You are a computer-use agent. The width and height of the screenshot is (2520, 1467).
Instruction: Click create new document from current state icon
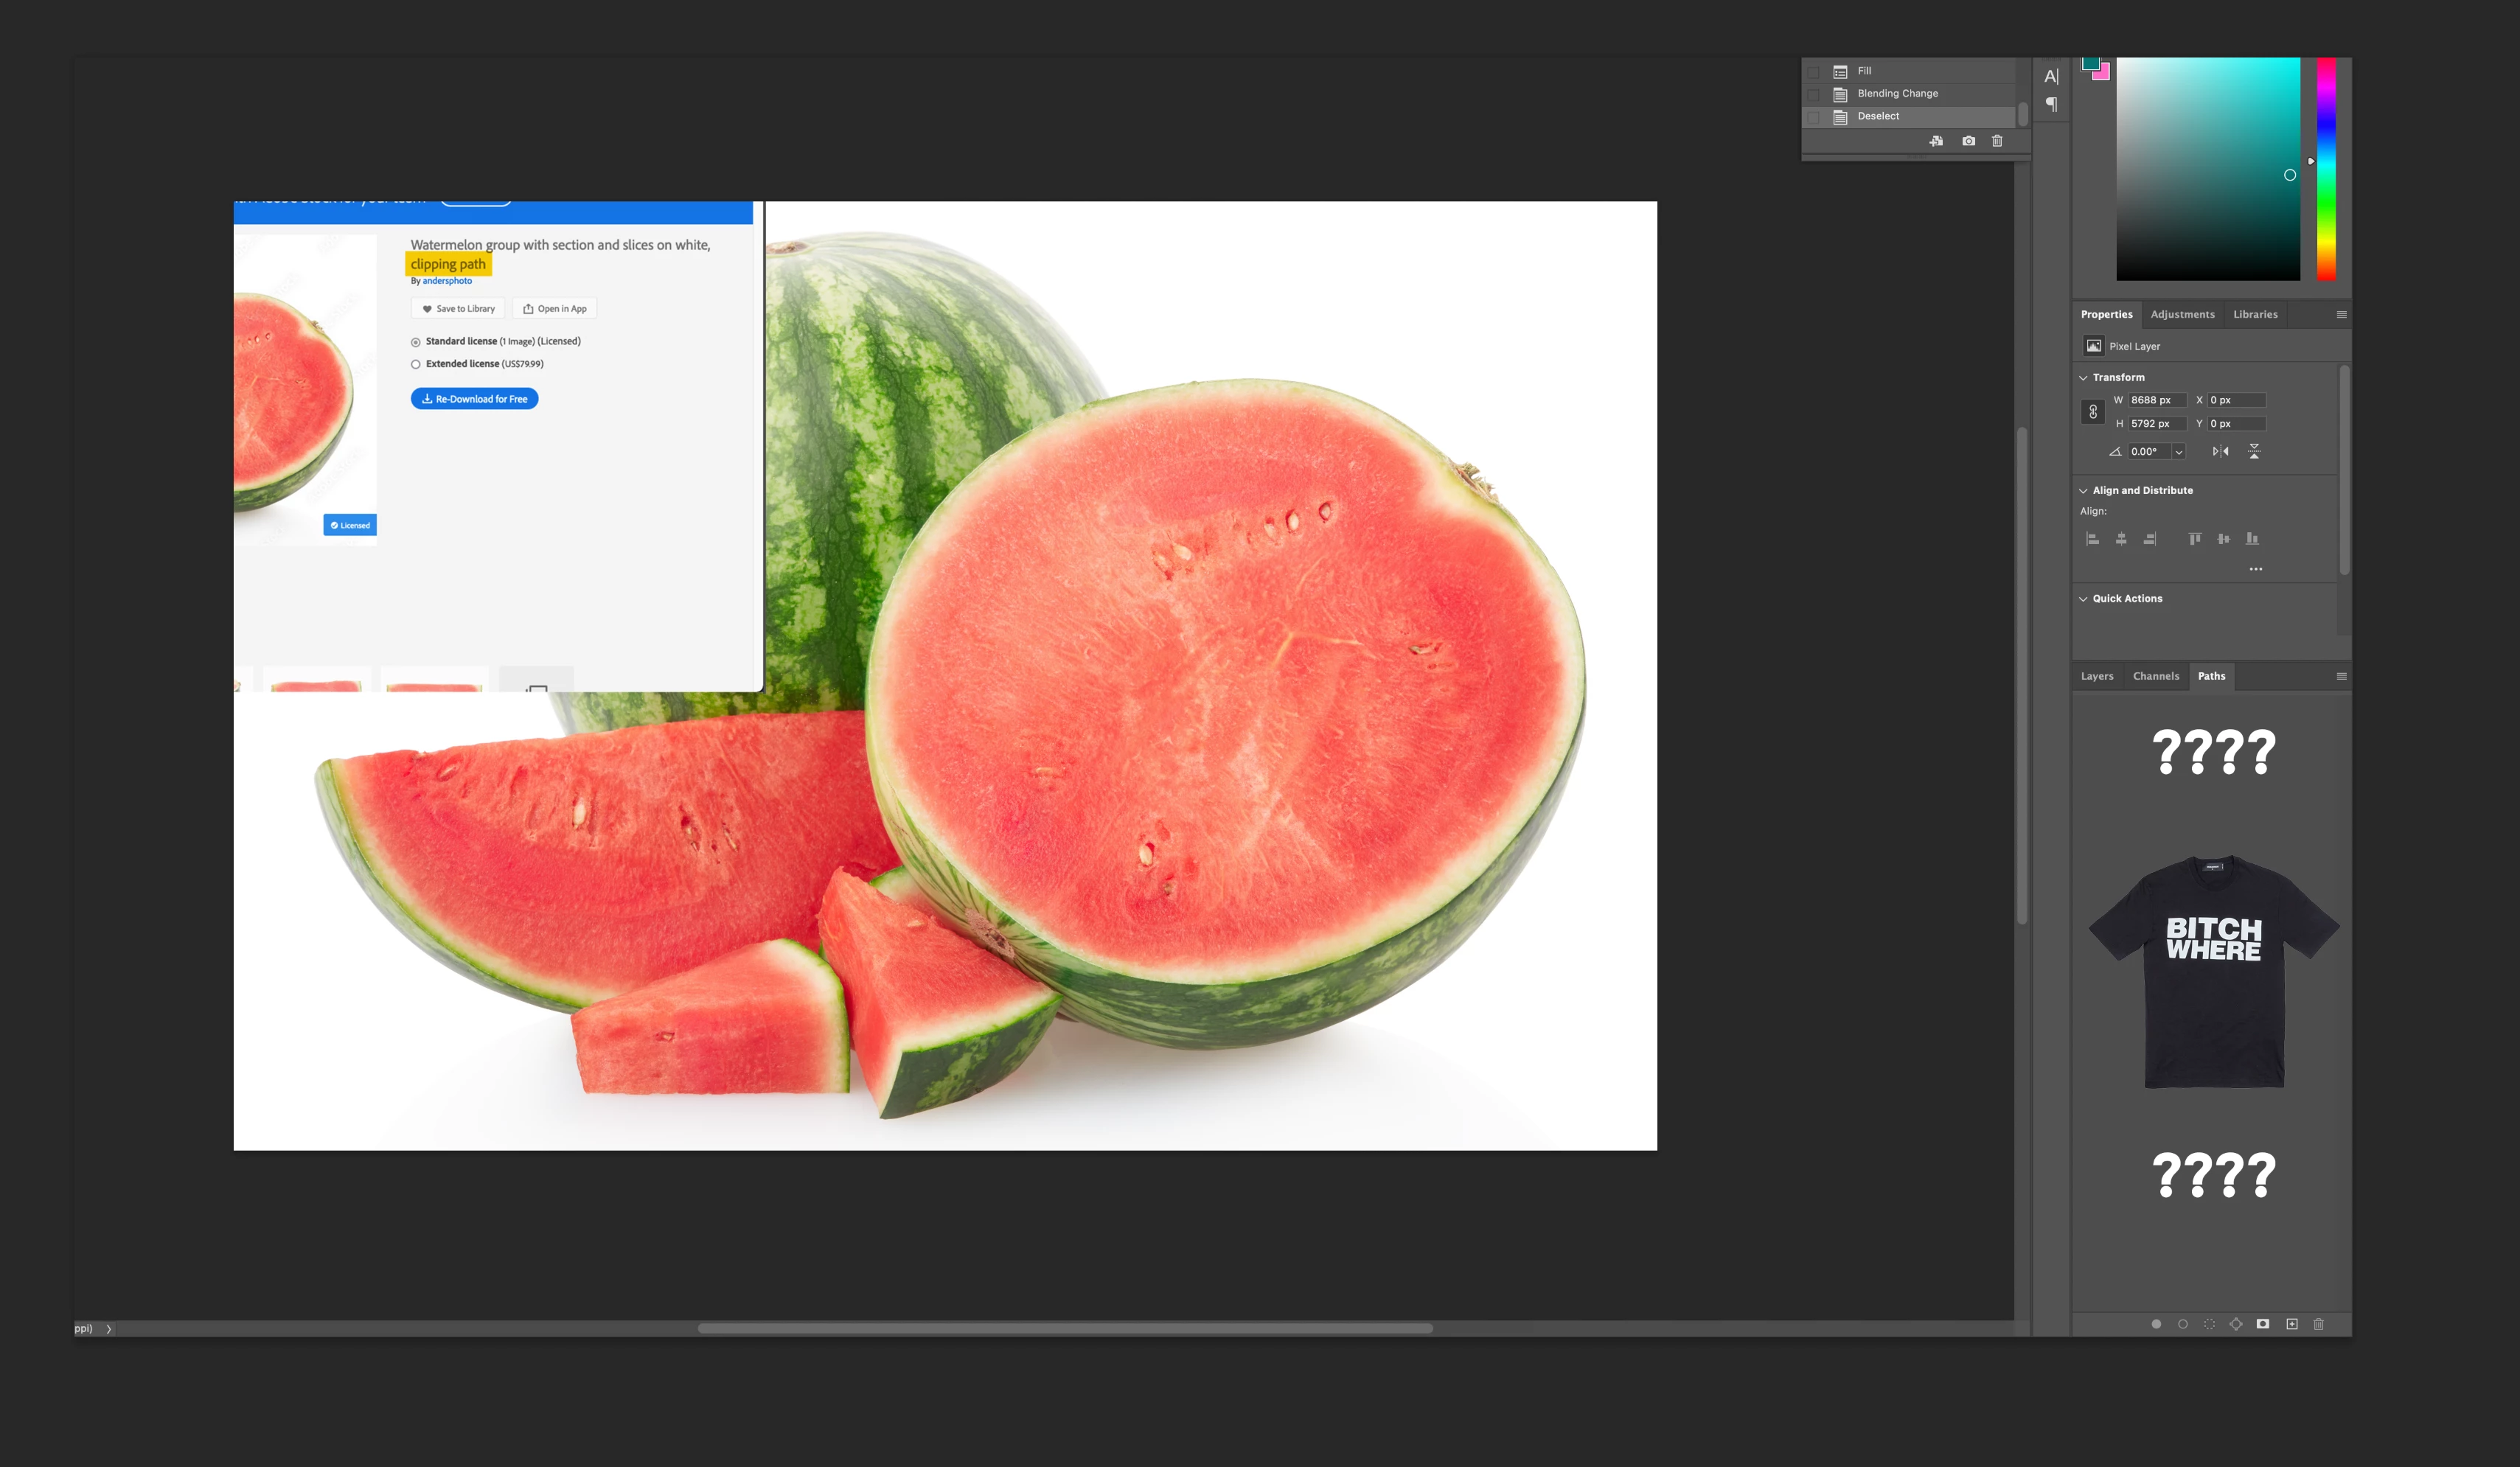tap(1936, 141)
